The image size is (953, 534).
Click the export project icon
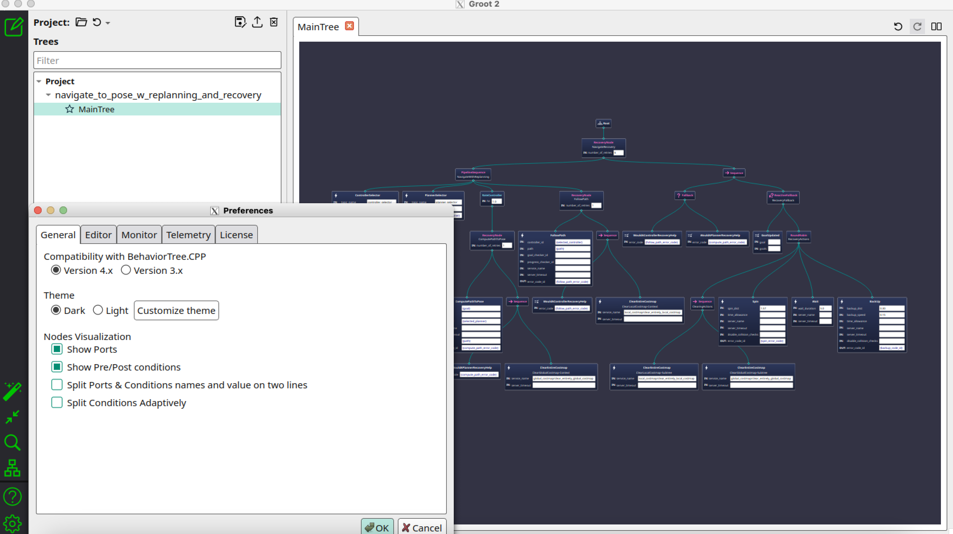tap(257, 22)
